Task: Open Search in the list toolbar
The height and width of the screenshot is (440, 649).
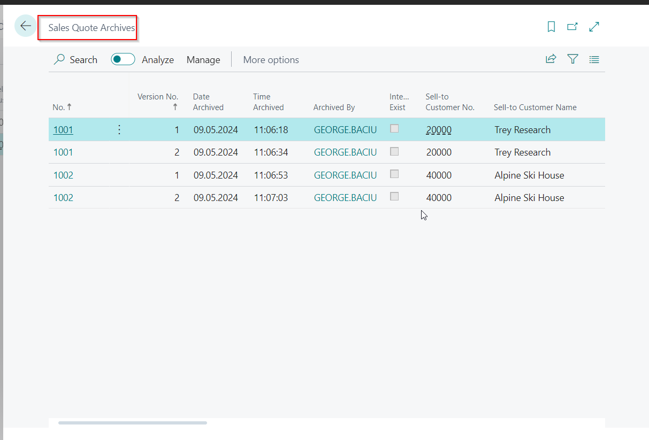Action: click(x=75, y=60)
